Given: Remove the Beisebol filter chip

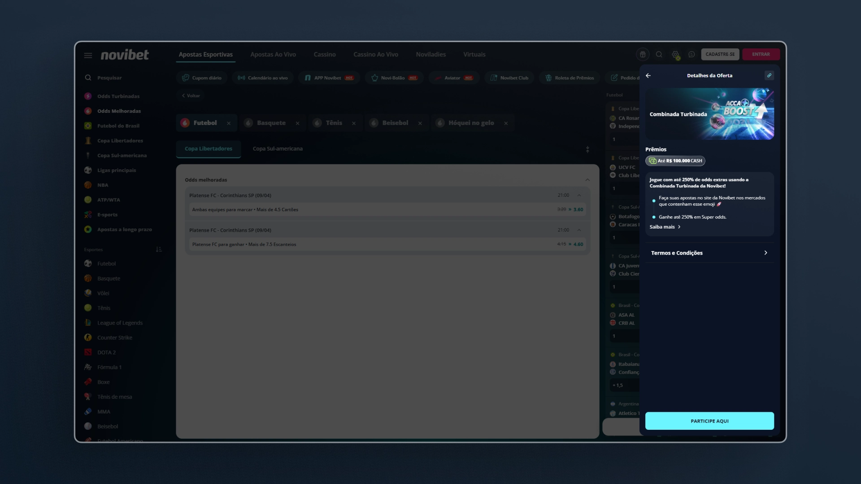Looking at the screenshot, I should click(420, 123).
